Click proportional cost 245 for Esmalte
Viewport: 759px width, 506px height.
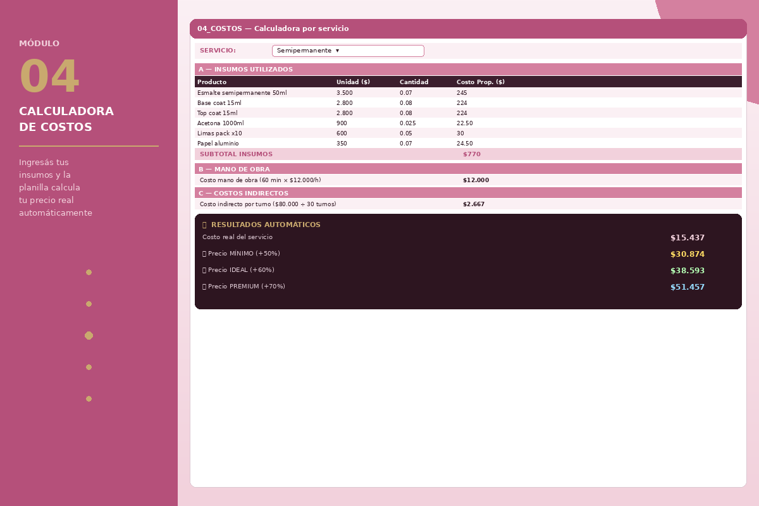coord(462,93)
